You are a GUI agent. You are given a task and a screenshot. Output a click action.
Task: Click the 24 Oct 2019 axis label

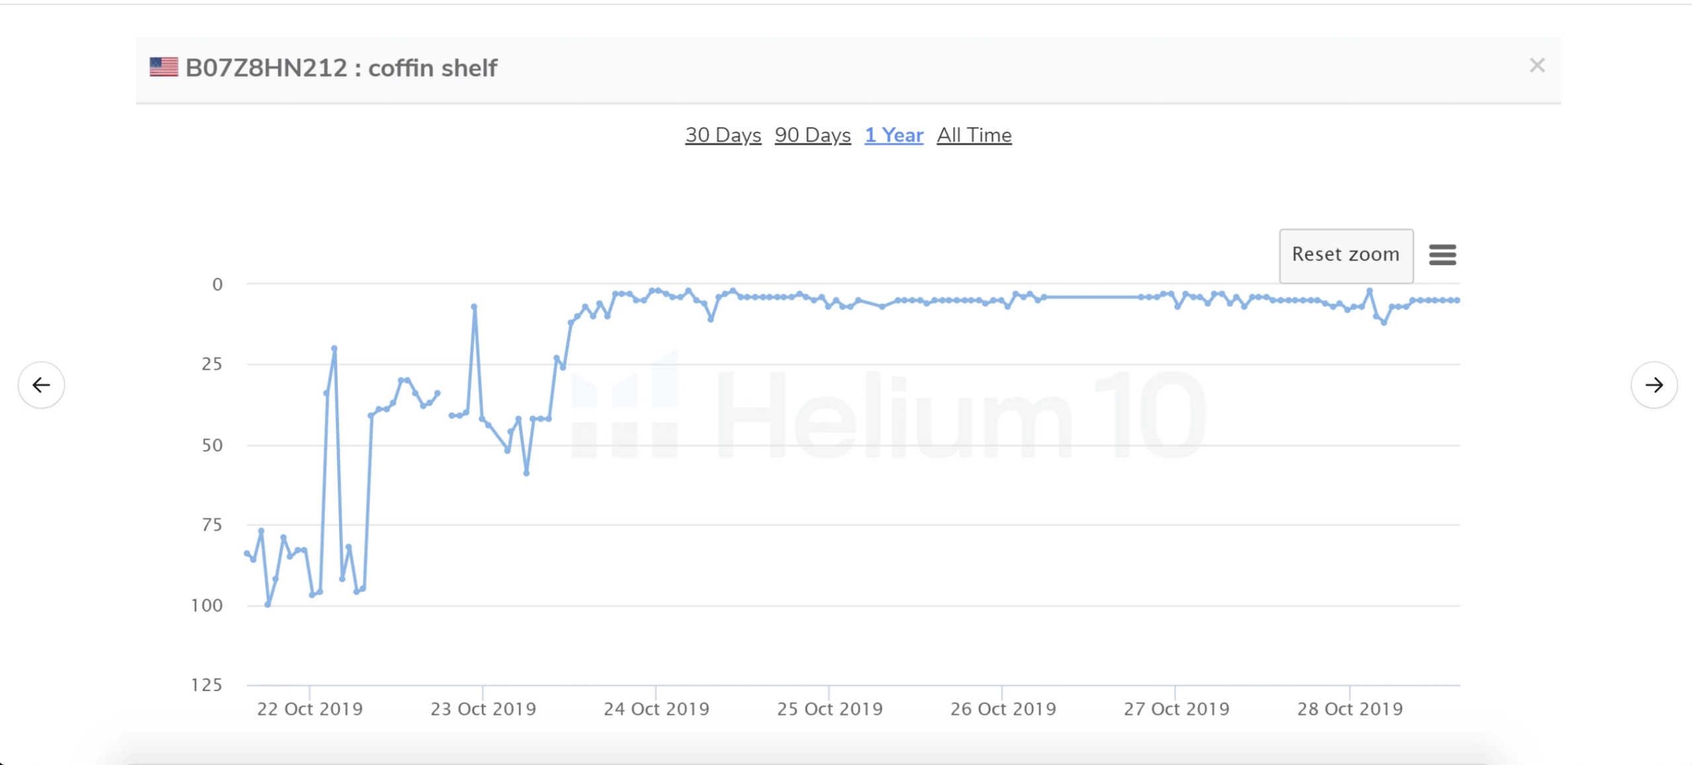656,709
